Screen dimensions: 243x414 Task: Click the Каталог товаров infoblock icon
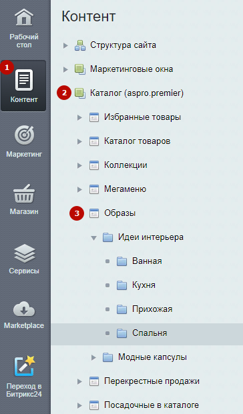[x=94, y=141]
